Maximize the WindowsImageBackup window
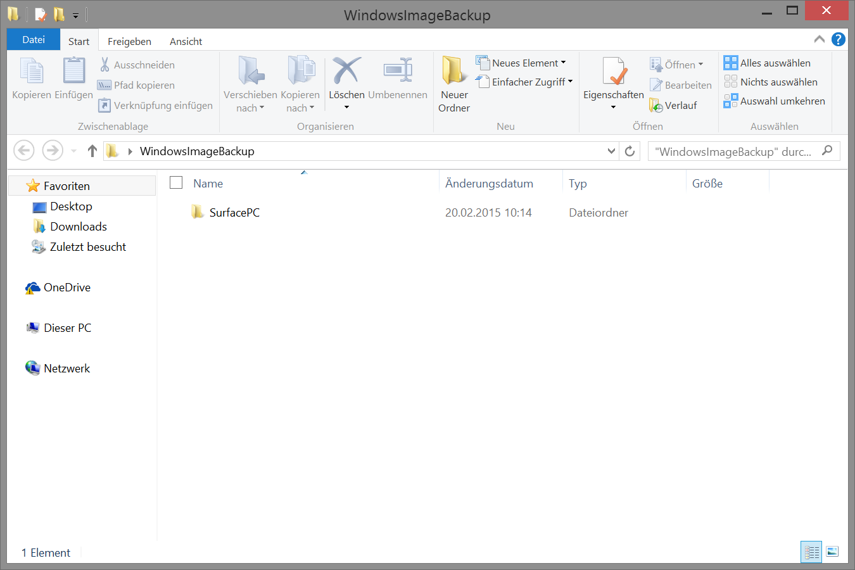Screen dimensions: 855x570 pos(792,10)
